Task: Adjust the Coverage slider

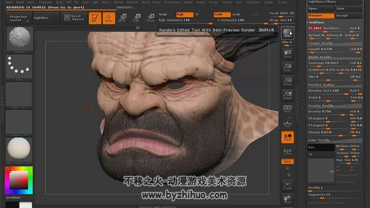Action: [x=328, y=63]
